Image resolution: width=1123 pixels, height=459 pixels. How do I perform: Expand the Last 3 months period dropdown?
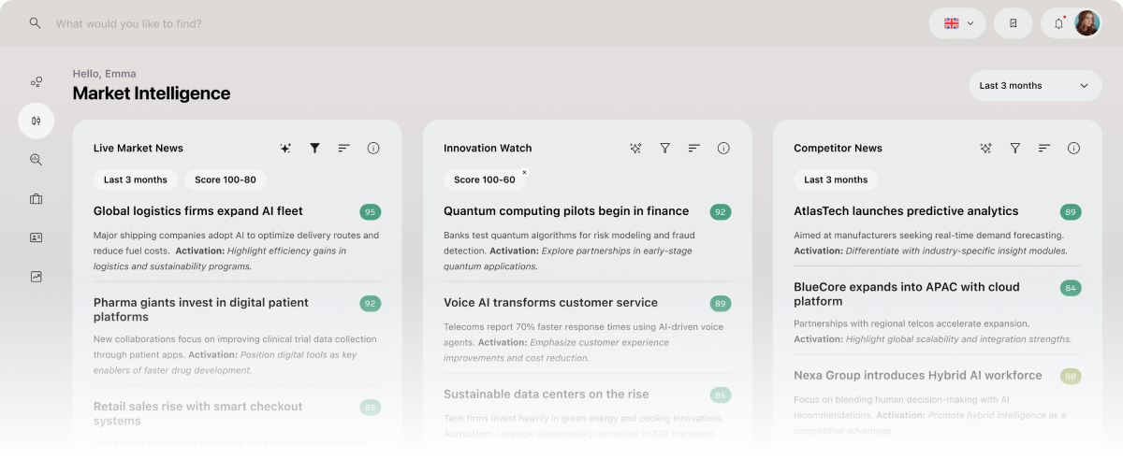[1034, 85]
